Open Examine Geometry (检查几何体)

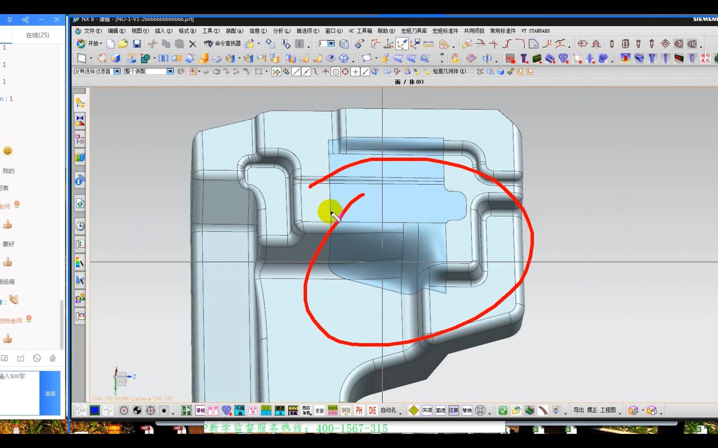(x=452, y=71)
